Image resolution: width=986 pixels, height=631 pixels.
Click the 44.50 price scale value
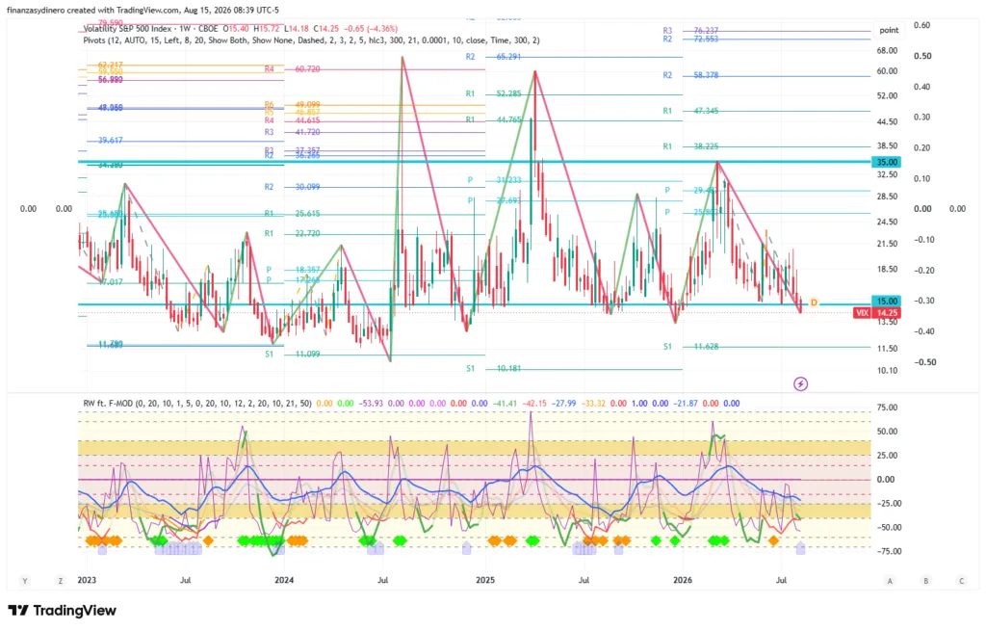(x=887, y=122)
